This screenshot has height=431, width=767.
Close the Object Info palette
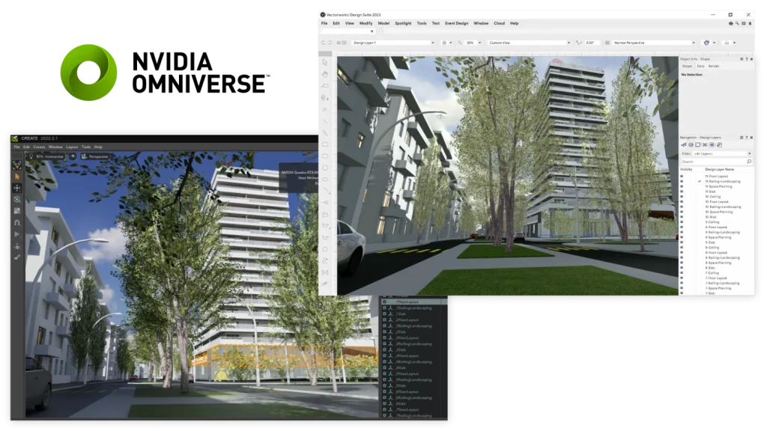pyautogui.click(x=751, y=59)
